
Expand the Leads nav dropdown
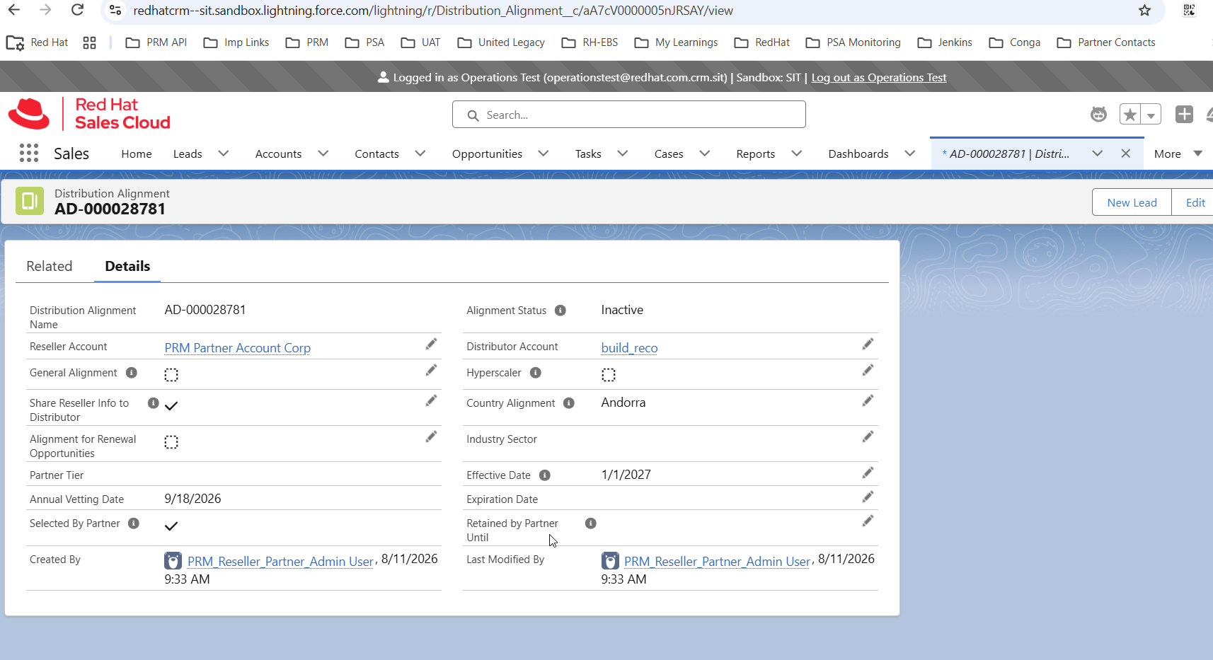(x=224, y=154)
